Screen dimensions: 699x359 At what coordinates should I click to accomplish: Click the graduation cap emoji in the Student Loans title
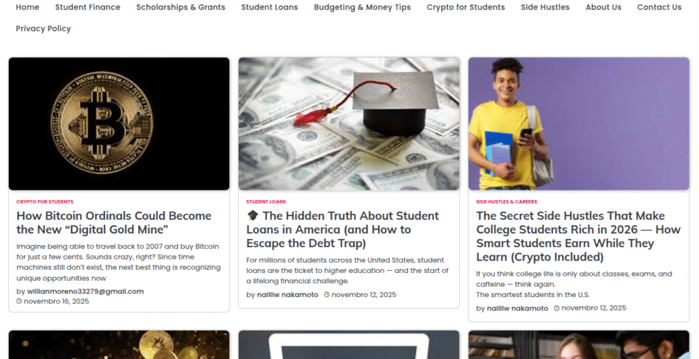(x=253, y=216)
